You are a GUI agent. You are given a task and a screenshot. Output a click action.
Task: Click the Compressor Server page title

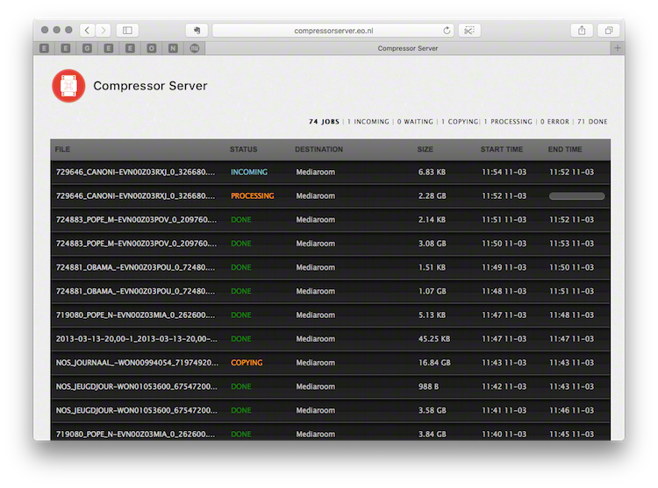[150, 86]
